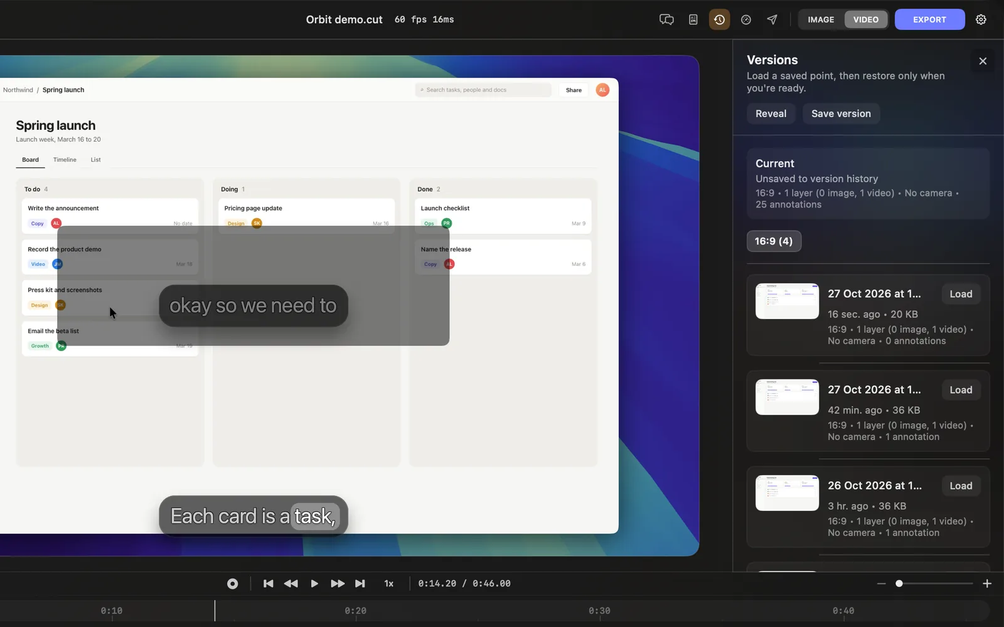This screenshot has height=627, width=1004.
Task: Open thumbnail of 16 sec. ago version
Action: tap(787, 301)
